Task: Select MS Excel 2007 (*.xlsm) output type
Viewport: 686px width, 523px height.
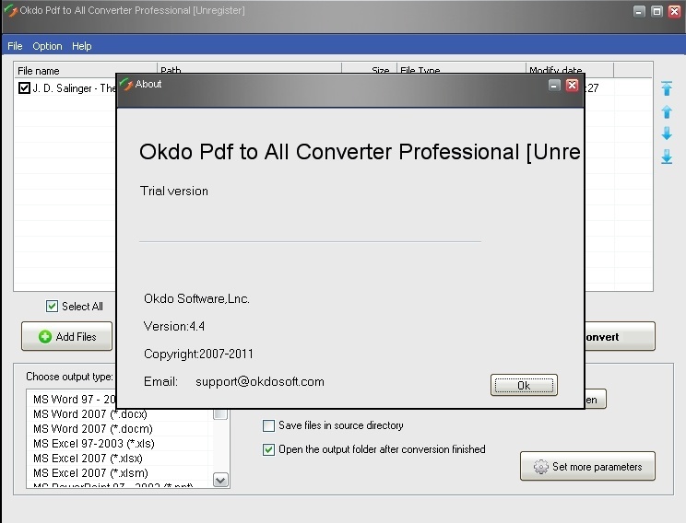Action: [90, 473]
